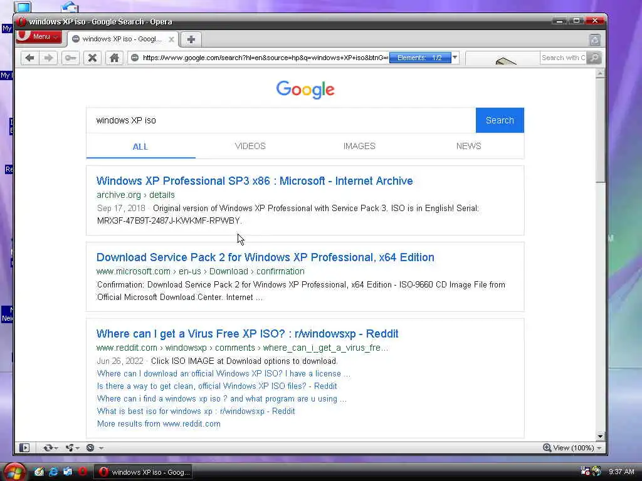Open 'Where can I get a Virus Free XP ISO?' result
This screenshot has height=481, width=642.
[x=247, y=334]
